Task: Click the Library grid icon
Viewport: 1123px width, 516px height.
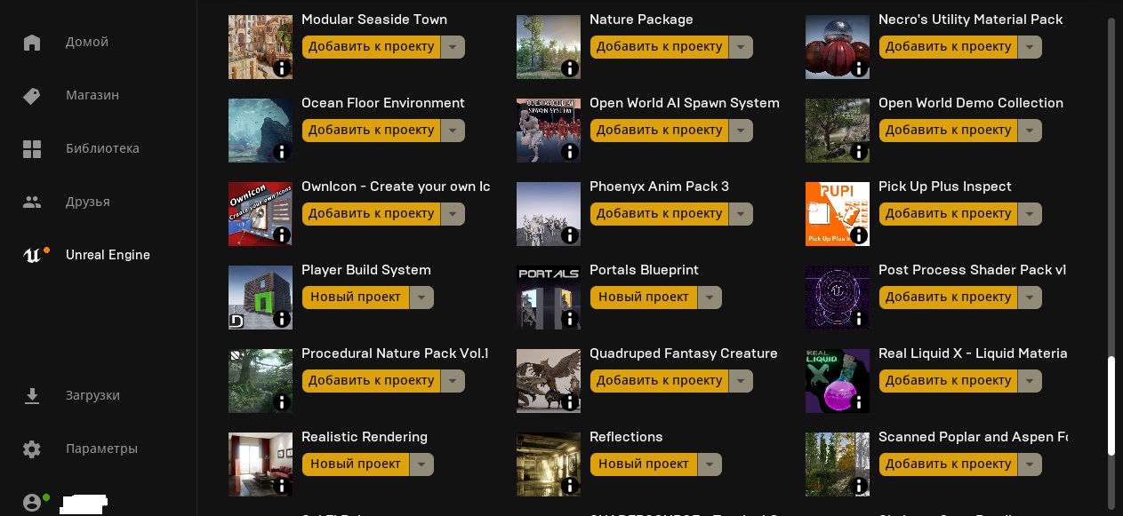Action: (x=32, y=148)
